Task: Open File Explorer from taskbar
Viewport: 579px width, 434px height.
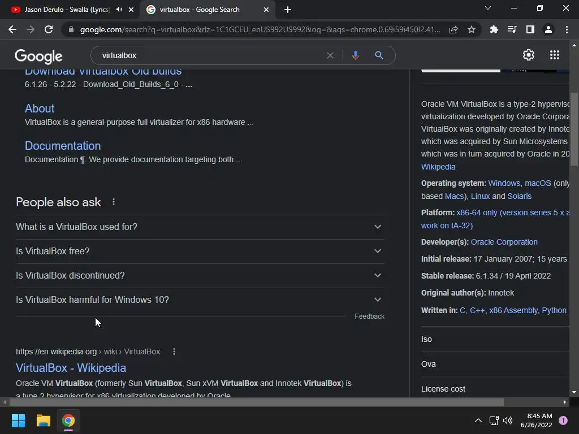Action: click(x=43, y=420)
